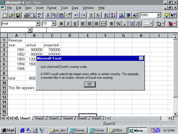Click the vertical scrollbar down arrow

[175, 114]
